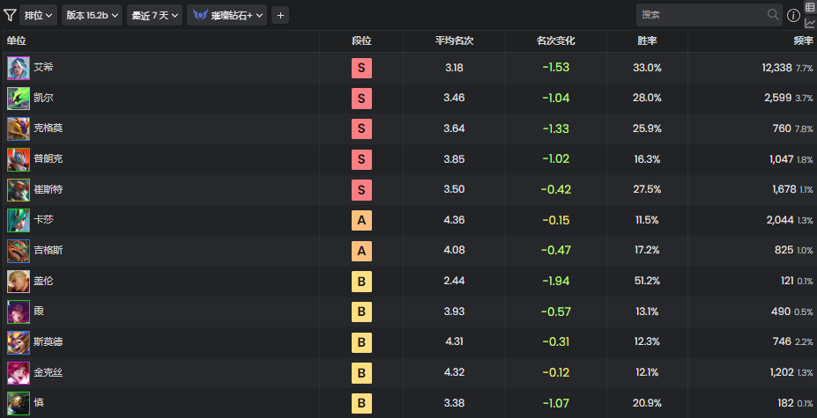
Task: Click the name 崔斯特
Action: tap(48, 189)
